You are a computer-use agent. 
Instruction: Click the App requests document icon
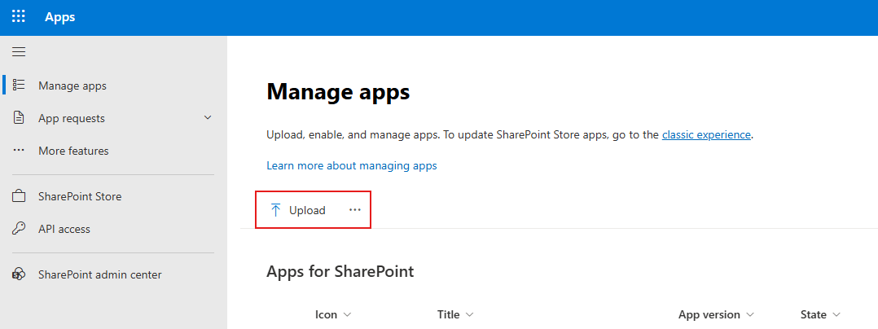(19, 118)
